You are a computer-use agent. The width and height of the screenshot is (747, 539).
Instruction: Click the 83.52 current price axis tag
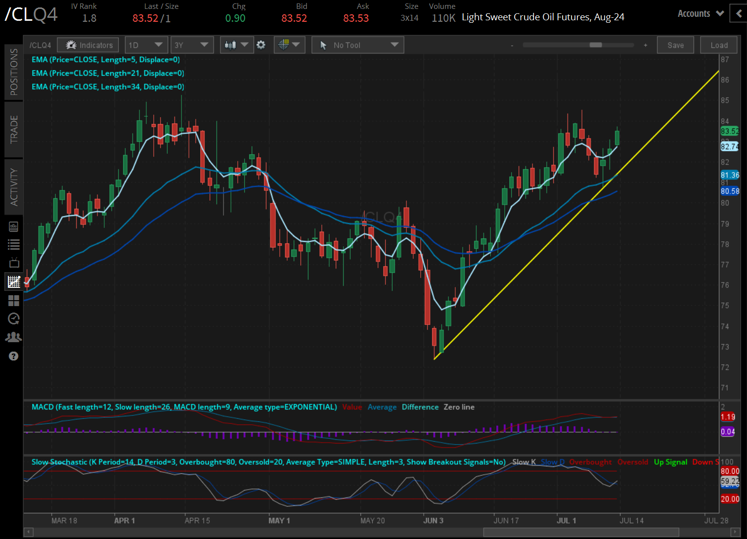[730, 131]
